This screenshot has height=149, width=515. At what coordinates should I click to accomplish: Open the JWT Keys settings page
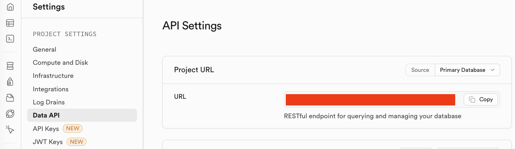48,142
